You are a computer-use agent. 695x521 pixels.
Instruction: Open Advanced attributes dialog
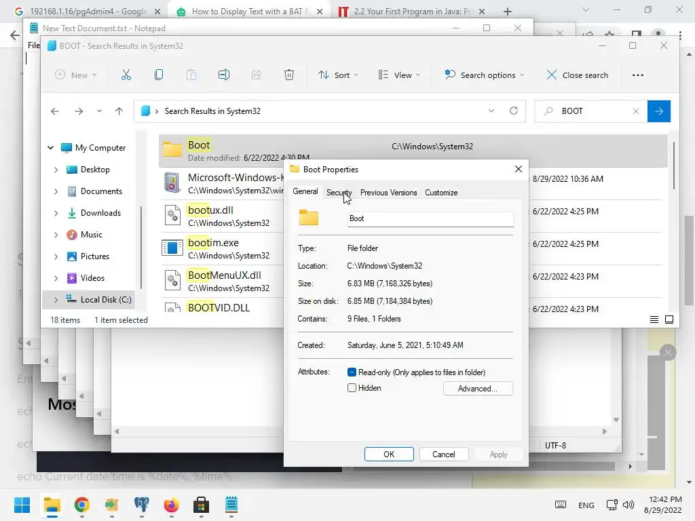coord(478,389)
